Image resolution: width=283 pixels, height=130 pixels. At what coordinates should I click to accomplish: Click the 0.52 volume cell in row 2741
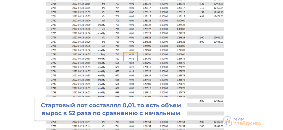coord(132,59)
